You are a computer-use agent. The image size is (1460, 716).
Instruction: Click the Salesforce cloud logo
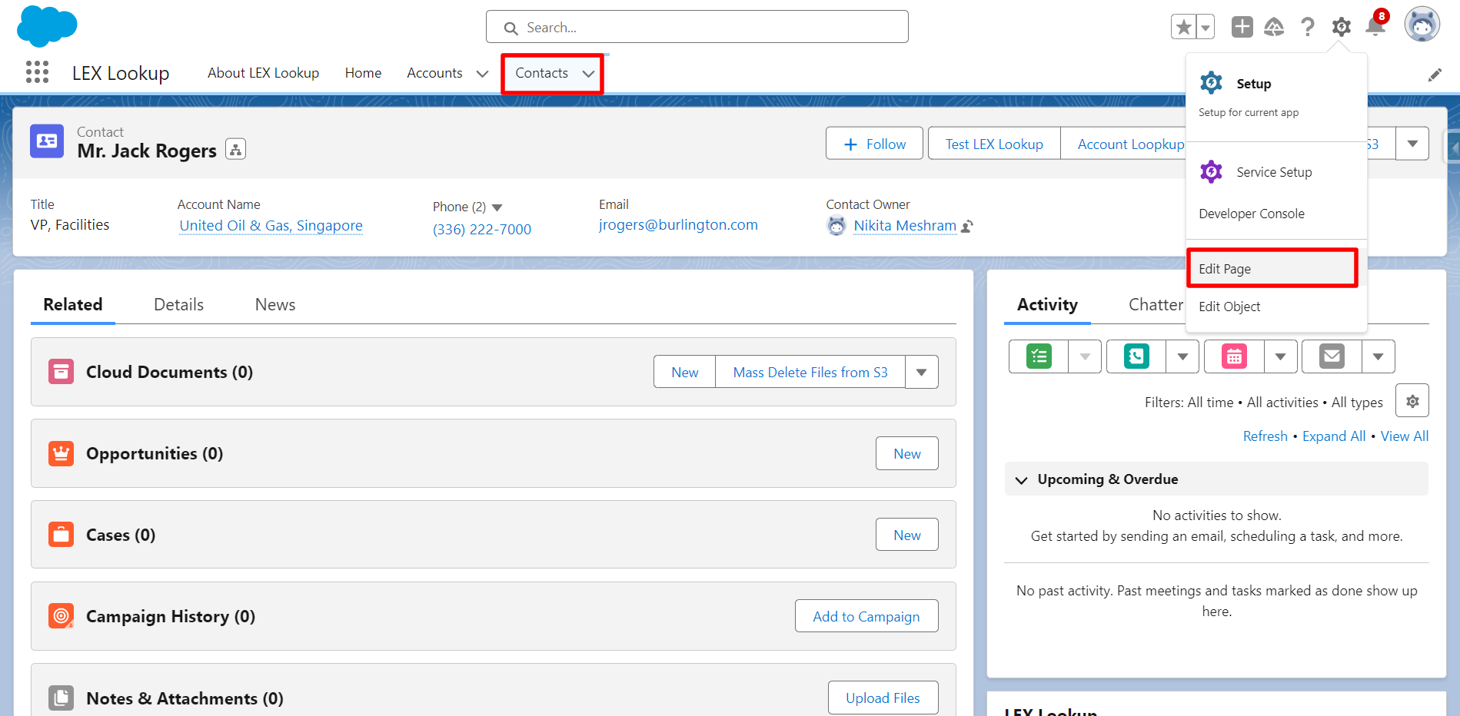47,26
